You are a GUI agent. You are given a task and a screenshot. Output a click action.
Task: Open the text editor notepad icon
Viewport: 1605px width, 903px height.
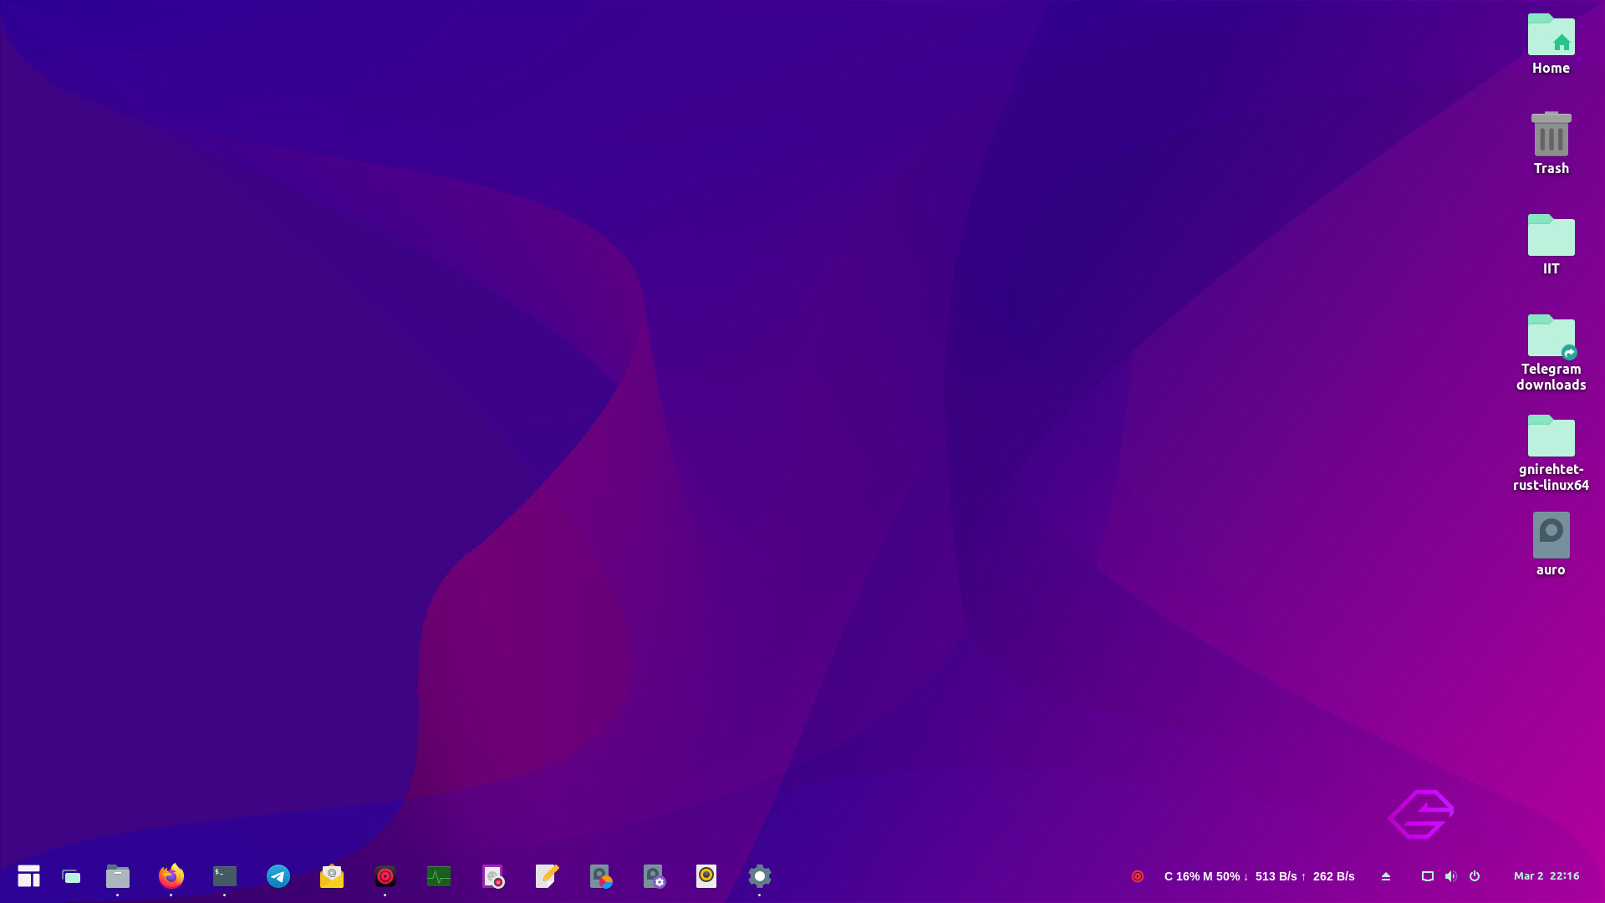(x=546, y=876)
